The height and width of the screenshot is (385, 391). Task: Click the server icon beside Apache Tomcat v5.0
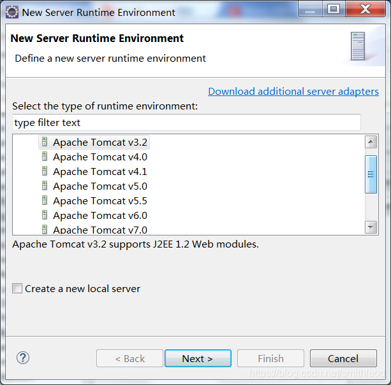coord(45,186)
